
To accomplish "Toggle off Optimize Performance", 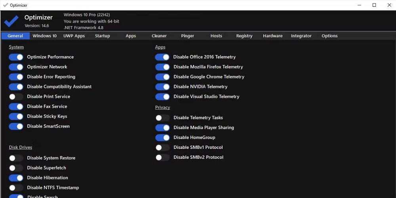I will 16,57.
